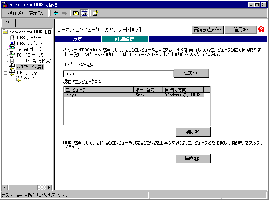
Task: Click the red help question mark icon
Action: coord(261,30)
